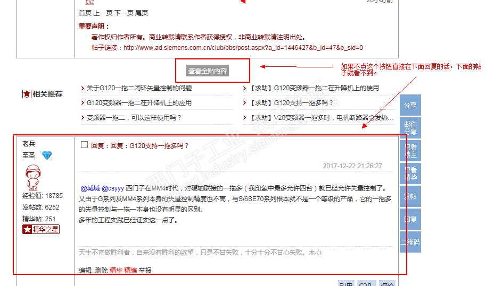Open 【求助】V20变频器一拖多时 link
The width and height of the screenshot is (486, 286).
[321, 118]
